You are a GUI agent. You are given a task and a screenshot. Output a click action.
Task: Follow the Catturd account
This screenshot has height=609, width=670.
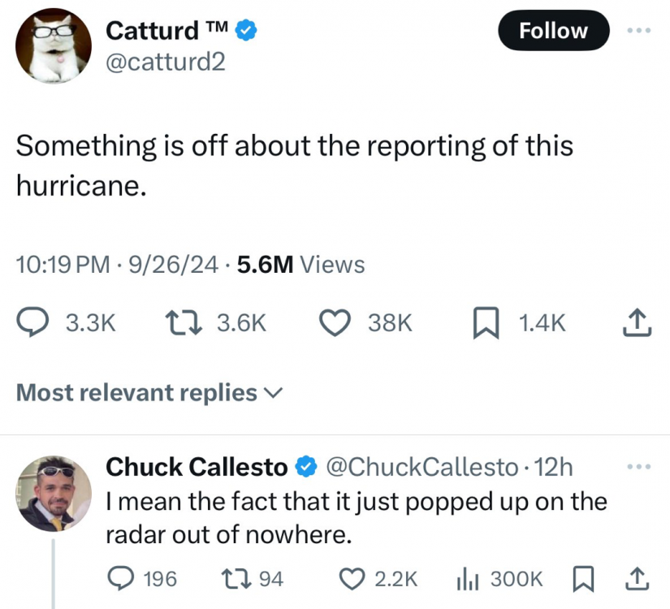click(x=553, y=31)
